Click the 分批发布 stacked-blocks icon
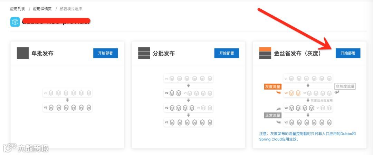The width and height of the screenshot is (373, 155). 144,53
